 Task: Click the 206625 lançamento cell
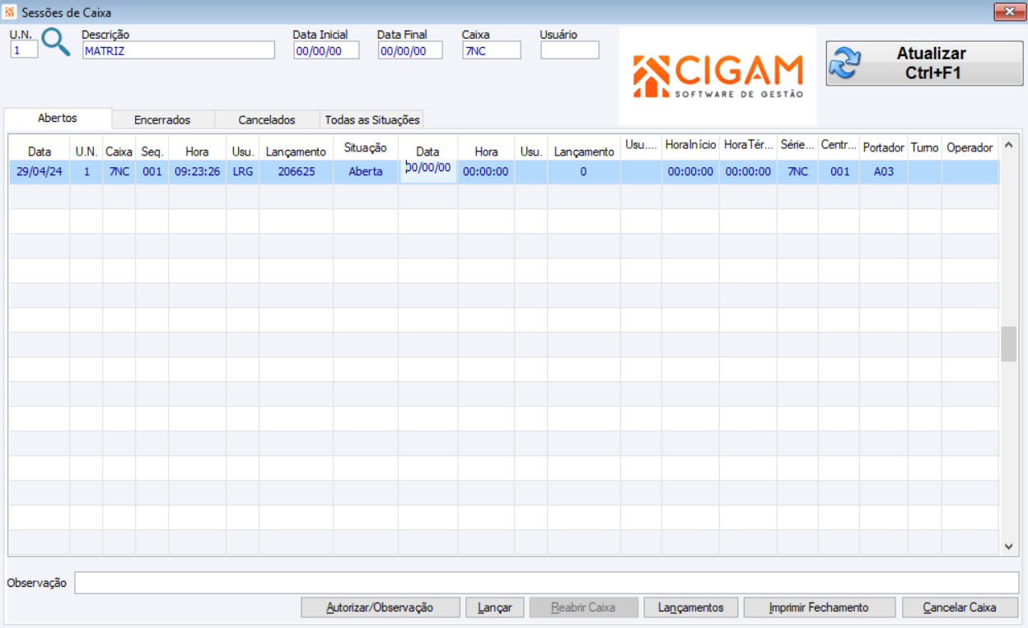[296, 172]
